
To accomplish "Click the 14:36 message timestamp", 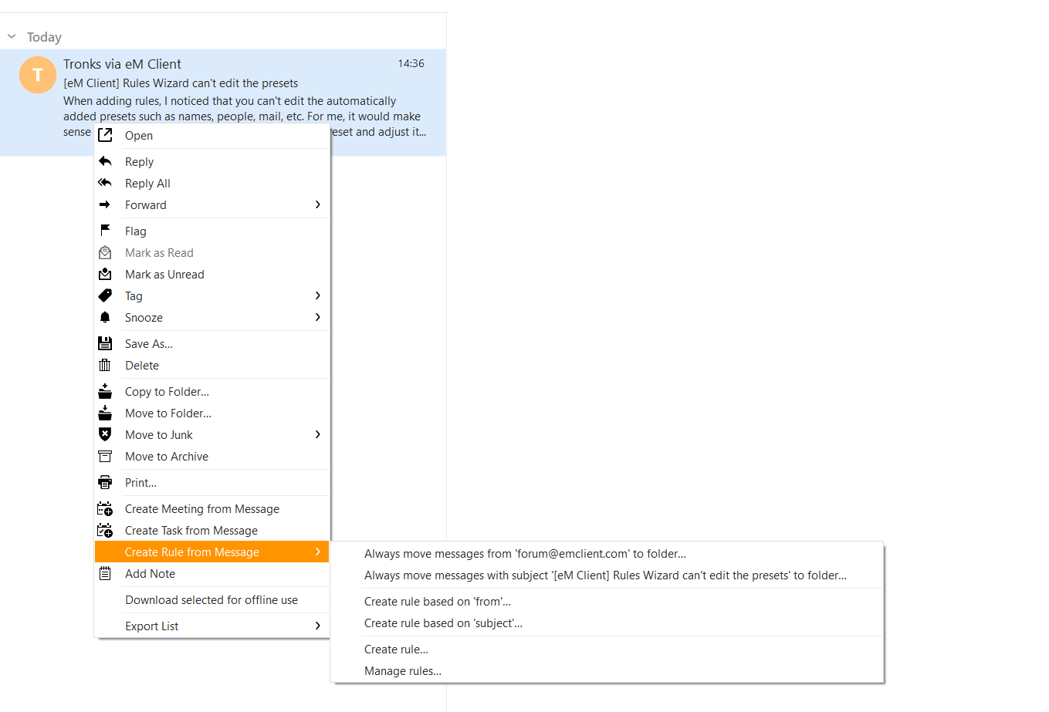I will [x=411, y=63].
